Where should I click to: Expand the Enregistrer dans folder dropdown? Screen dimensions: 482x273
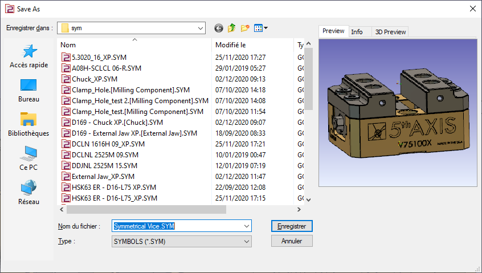[200, 28]
